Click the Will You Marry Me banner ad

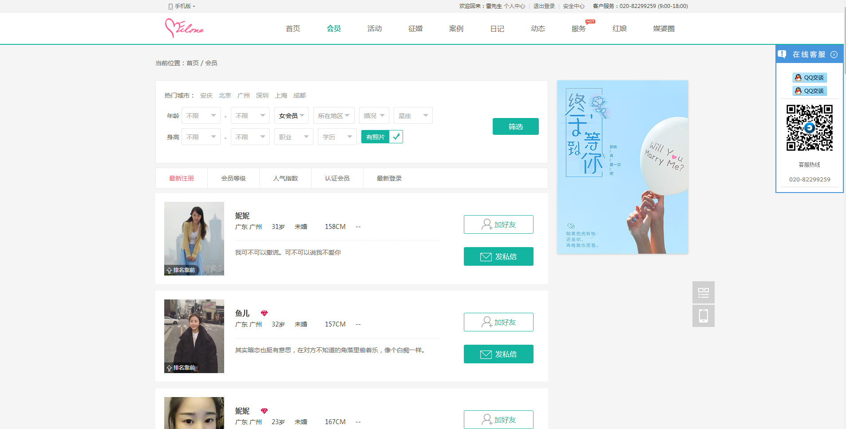pos(623,167)
